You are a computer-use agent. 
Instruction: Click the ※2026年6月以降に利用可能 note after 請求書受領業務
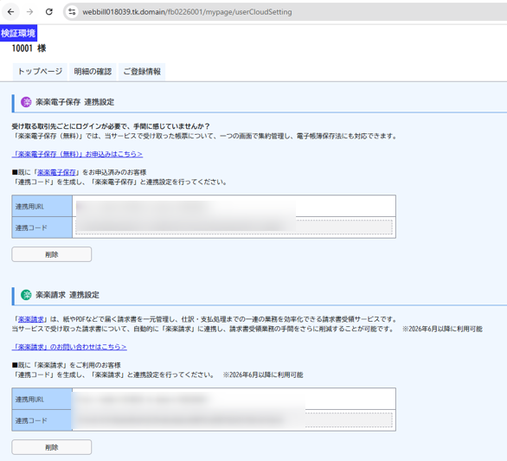[442, 330]
